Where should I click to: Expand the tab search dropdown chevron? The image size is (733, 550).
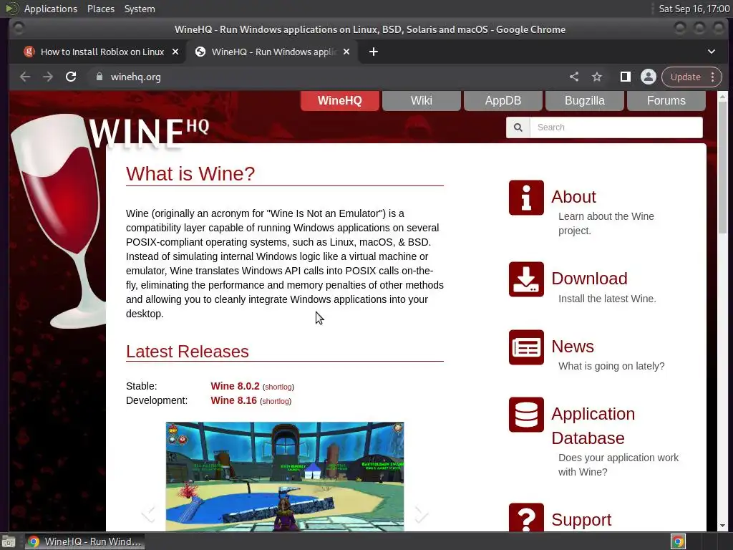(711, 52)
